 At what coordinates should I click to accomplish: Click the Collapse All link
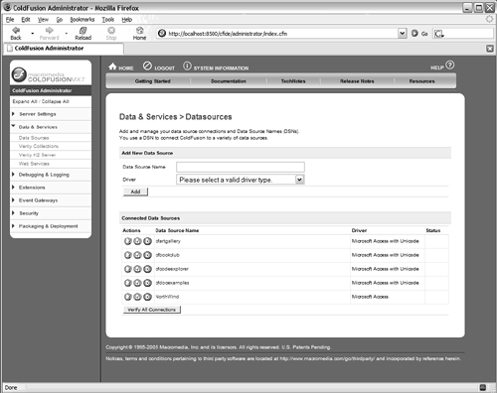tap(56, 101)
